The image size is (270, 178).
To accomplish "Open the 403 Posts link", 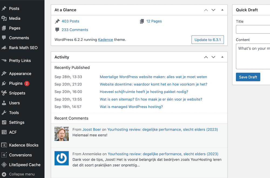I will point(70,21).
